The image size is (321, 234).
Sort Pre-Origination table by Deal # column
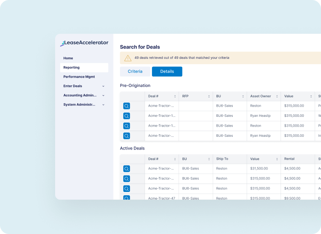point(175,96)
